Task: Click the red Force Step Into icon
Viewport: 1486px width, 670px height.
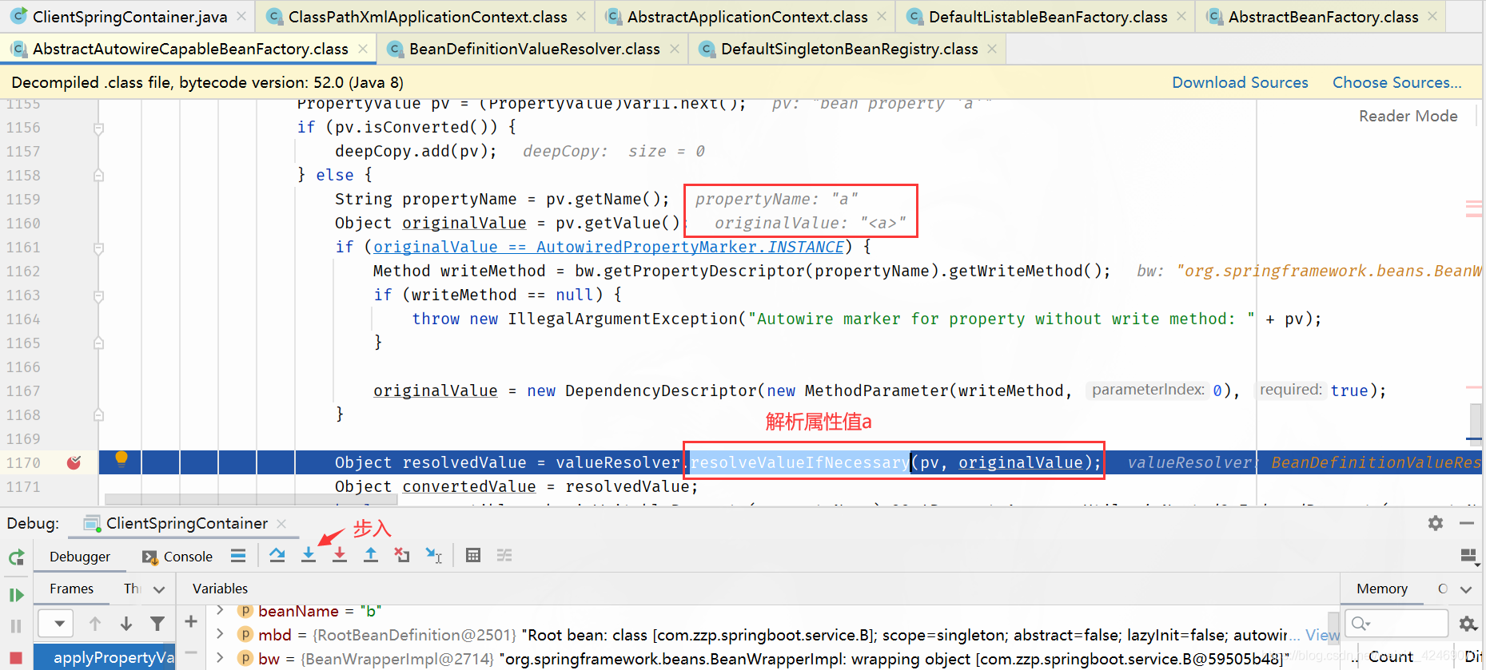Action: (x=340, y=555)
